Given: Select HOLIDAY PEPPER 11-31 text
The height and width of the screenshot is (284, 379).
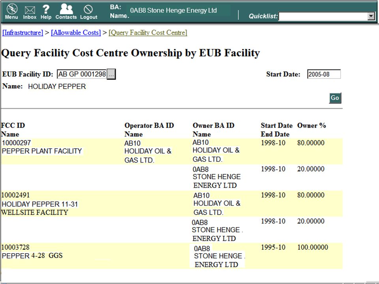Looking at the screenshot, I should click(40, 204).
